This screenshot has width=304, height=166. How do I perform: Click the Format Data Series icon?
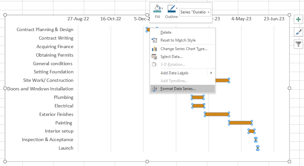[x=155, y=89]
